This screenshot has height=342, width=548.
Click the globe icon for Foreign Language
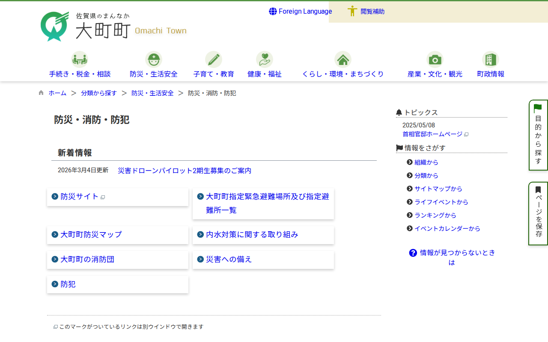coord(273,12)
